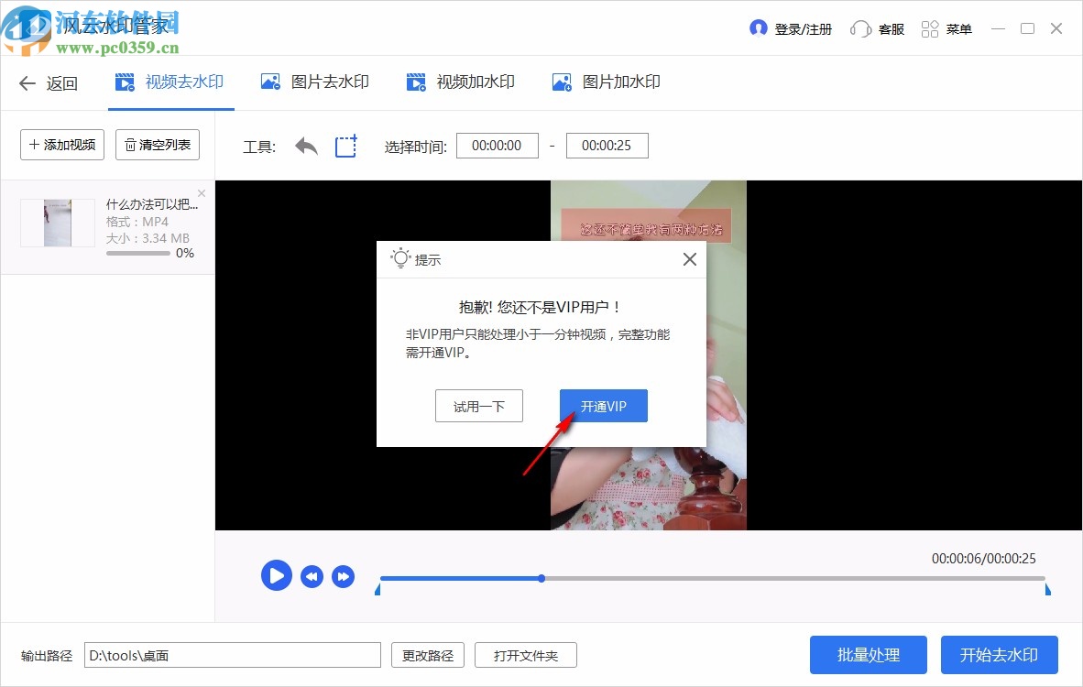Click the 图片去水印 picture icon

click(270, 82)
